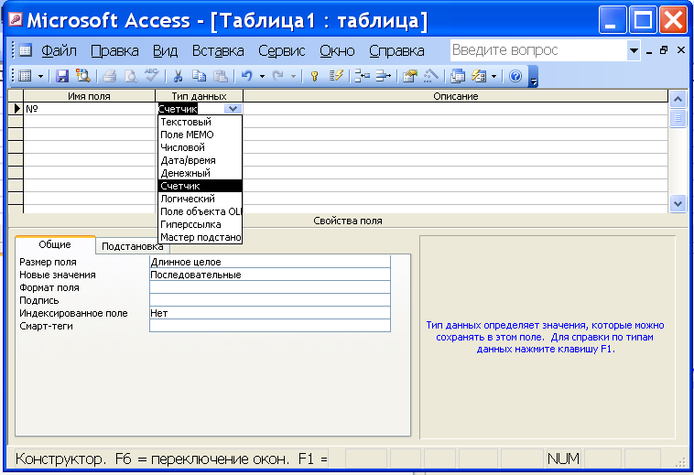Click the Индексированное поле value Нет

pyautogui.click(x=270, y=313)
